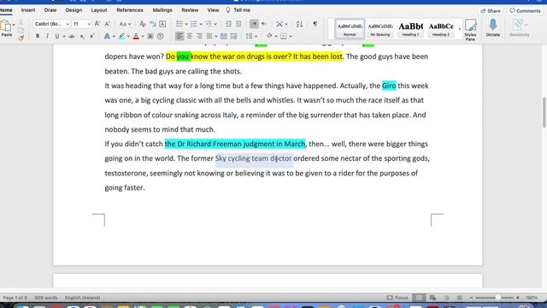This screenshot has height=308, width=547.
Task: Clear all formatting icon
Action: point(143,24)
